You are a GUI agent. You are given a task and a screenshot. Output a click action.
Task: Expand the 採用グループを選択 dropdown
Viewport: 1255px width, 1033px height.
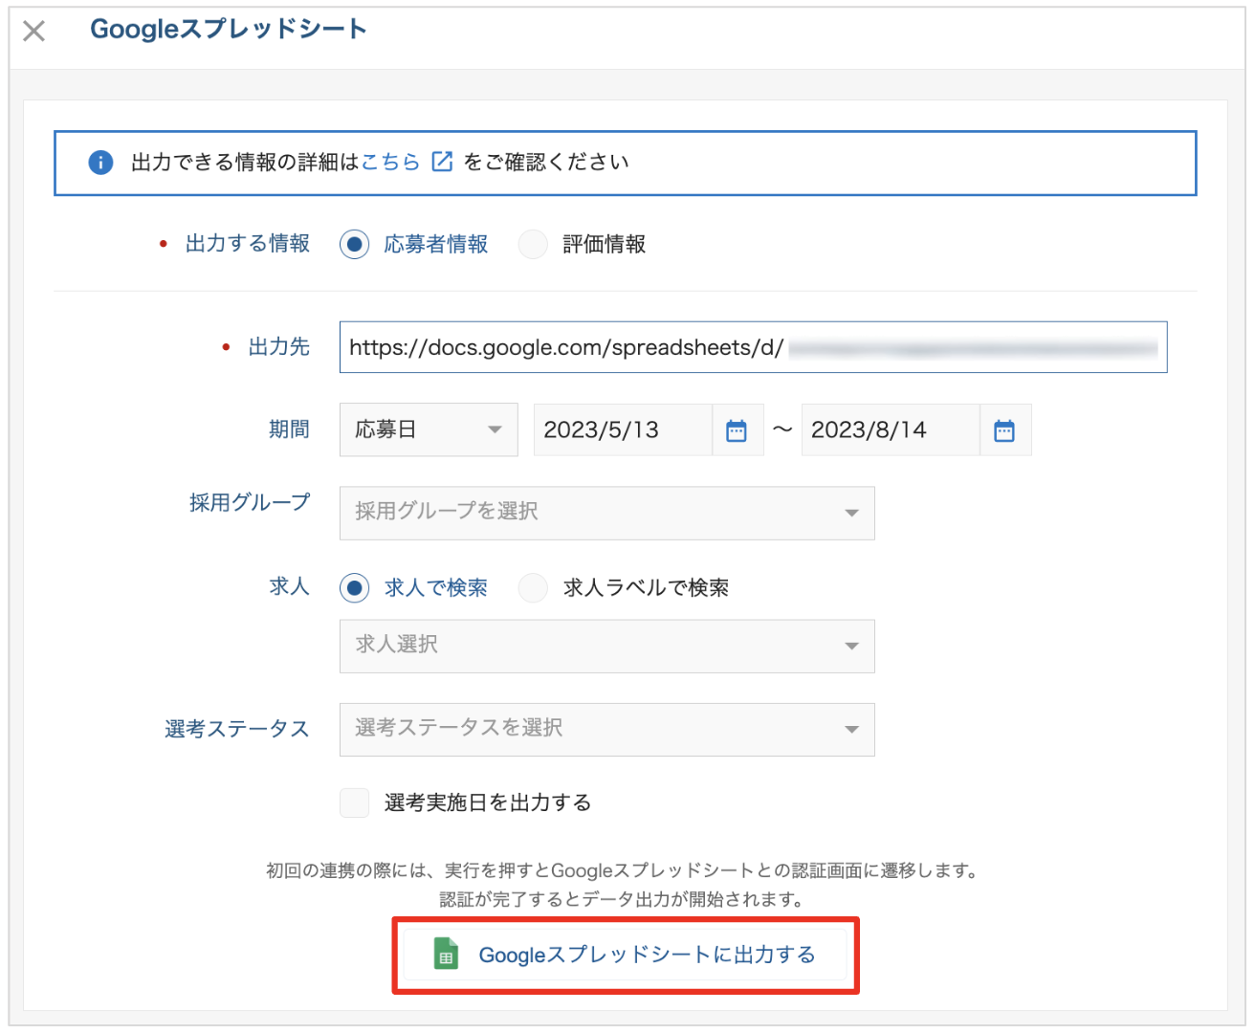coord(607,513)
